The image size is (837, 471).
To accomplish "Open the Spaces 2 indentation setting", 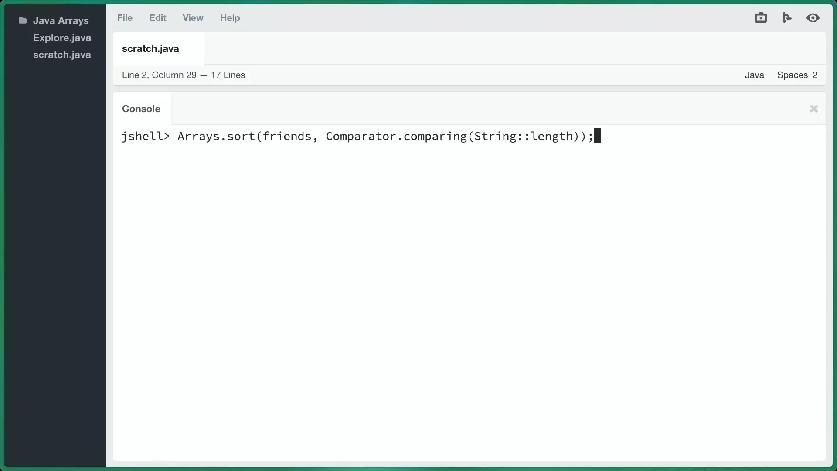I will (797, 75).
